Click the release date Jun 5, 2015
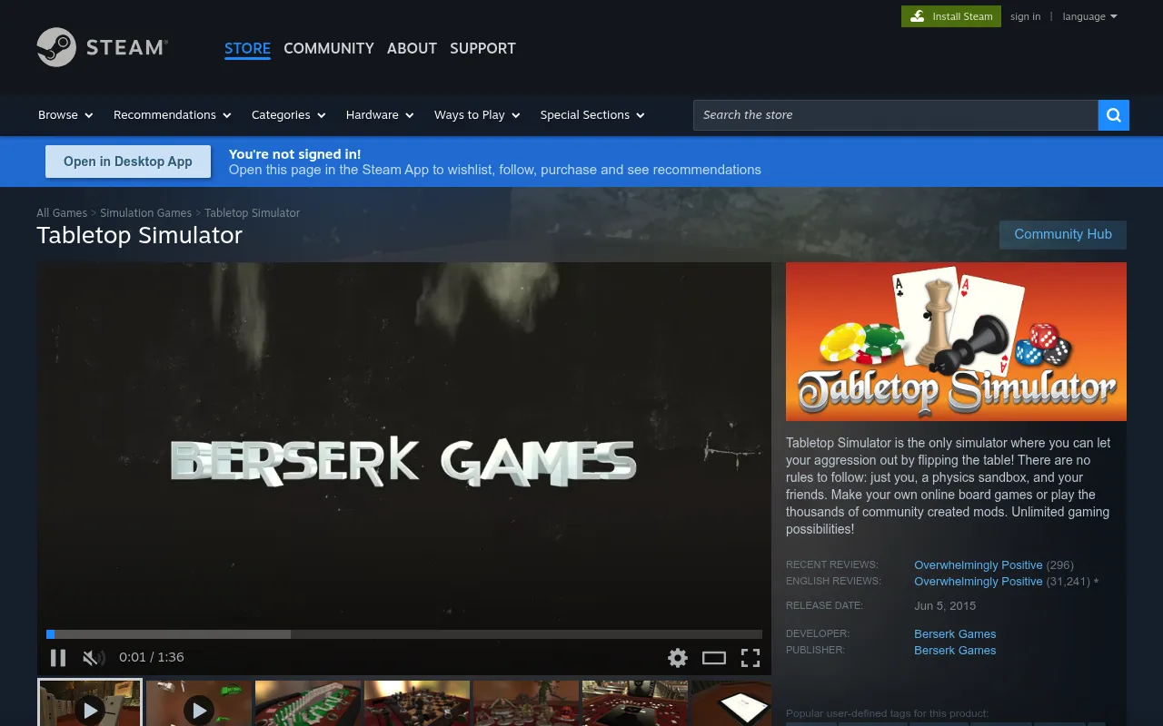The width and height of the screenshot is (1163, 726). (945, 606)
